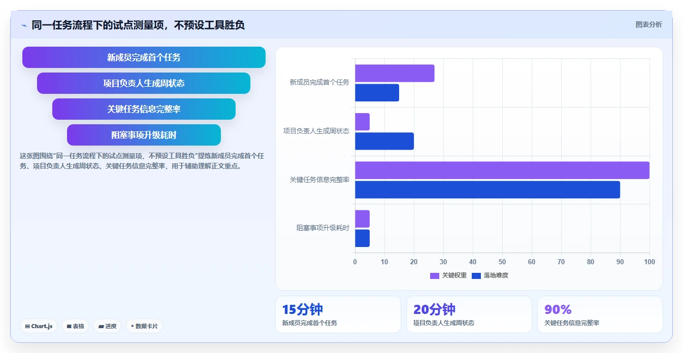Click the purple bar for 新成员完成首个任务

(395, 73)
